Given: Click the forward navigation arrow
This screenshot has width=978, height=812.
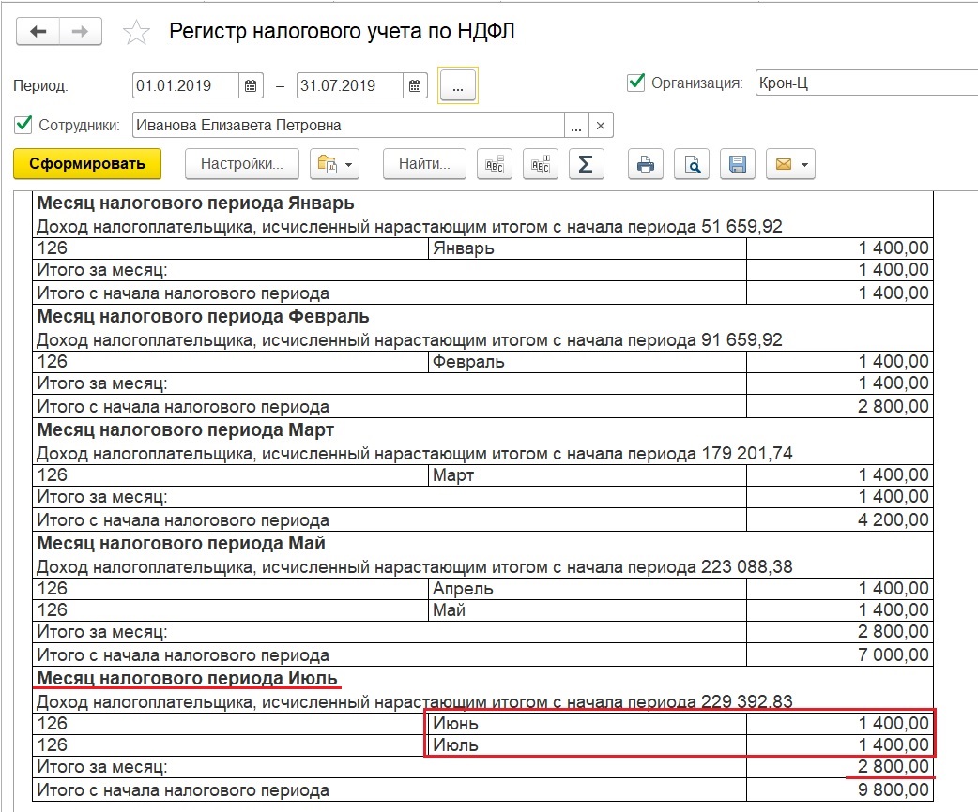Looking at the screenshot, I should coord(81,31).
